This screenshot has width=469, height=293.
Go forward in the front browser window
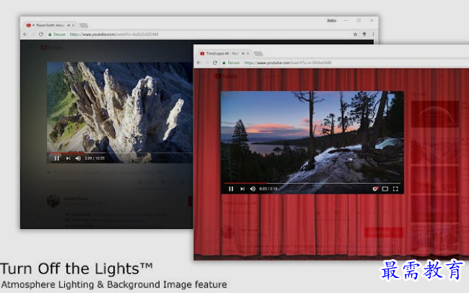pyautogui.click(x=206, y=63)
